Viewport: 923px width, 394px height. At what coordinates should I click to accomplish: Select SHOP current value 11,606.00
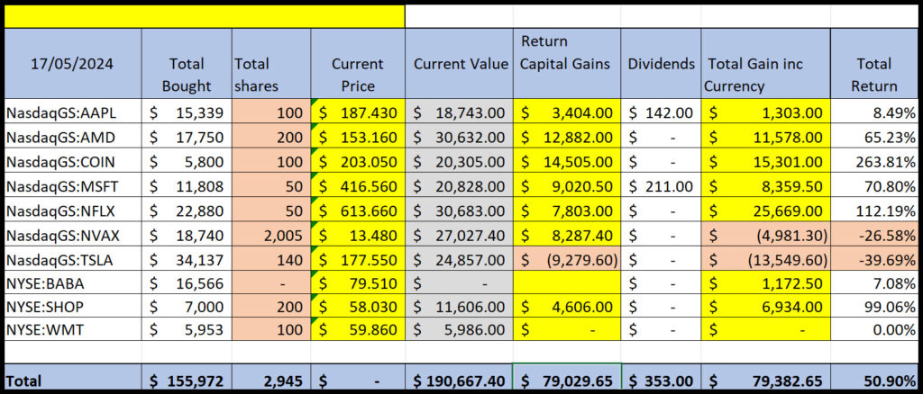point(459,306)
